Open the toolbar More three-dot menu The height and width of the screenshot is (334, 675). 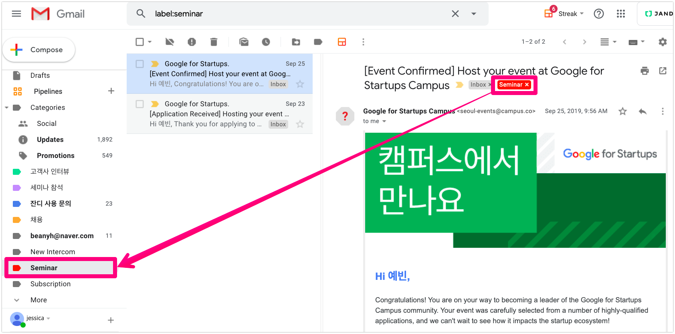coord(363,42)
